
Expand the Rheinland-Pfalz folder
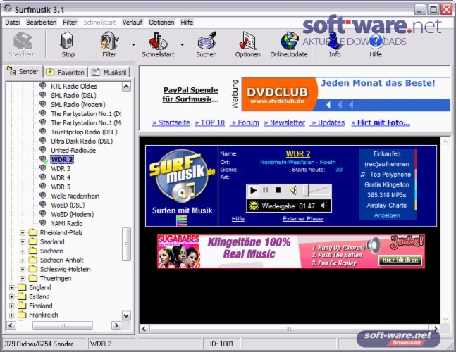23,233
